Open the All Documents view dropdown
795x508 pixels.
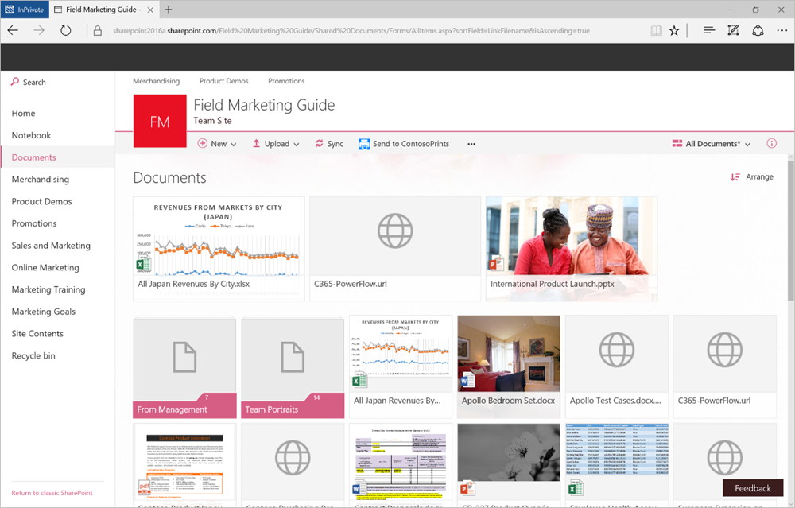click(x=710, y=143)
